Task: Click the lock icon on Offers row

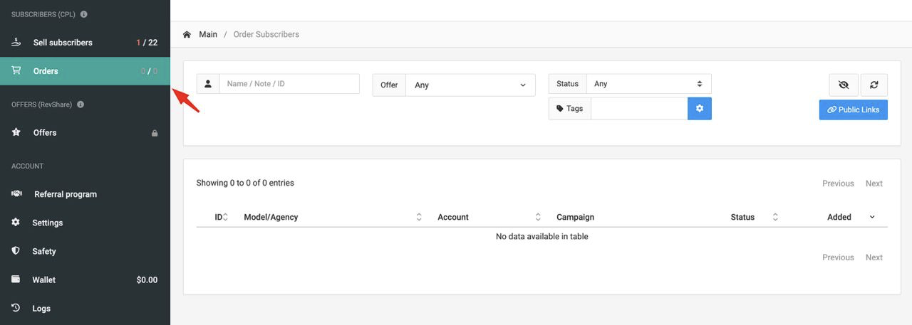Action: (x=155, y=133)
